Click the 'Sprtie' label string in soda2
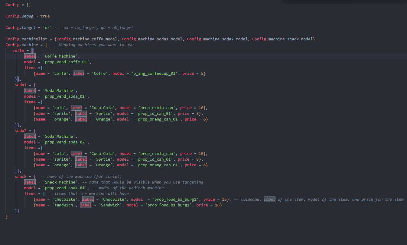Image resolution: width=407 pixels, height=245 pixels. click(x=104, y=159)
